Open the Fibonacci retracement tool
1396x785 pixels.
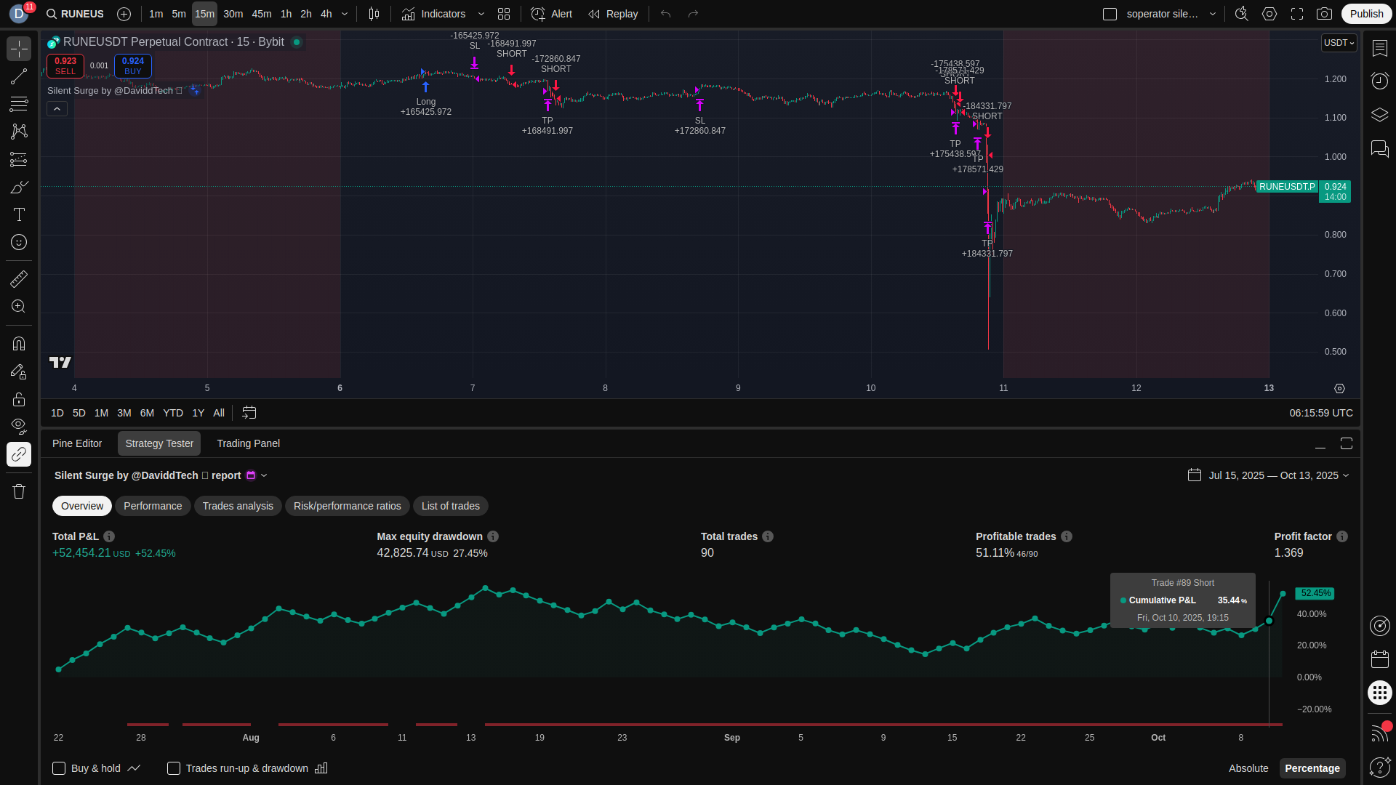(x=19, y=104)
